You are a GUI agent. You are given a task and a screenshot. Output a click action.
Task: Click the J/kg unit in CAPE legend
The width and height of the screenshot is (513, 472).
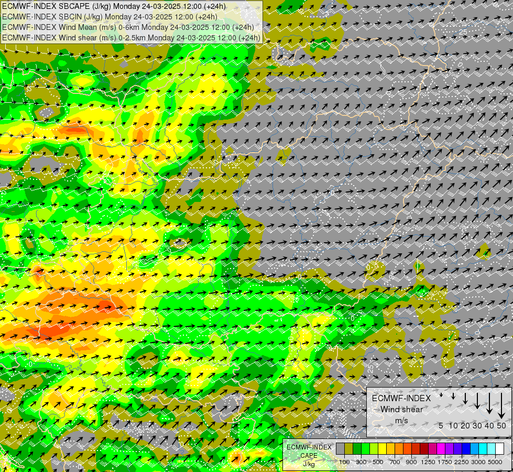309,464
